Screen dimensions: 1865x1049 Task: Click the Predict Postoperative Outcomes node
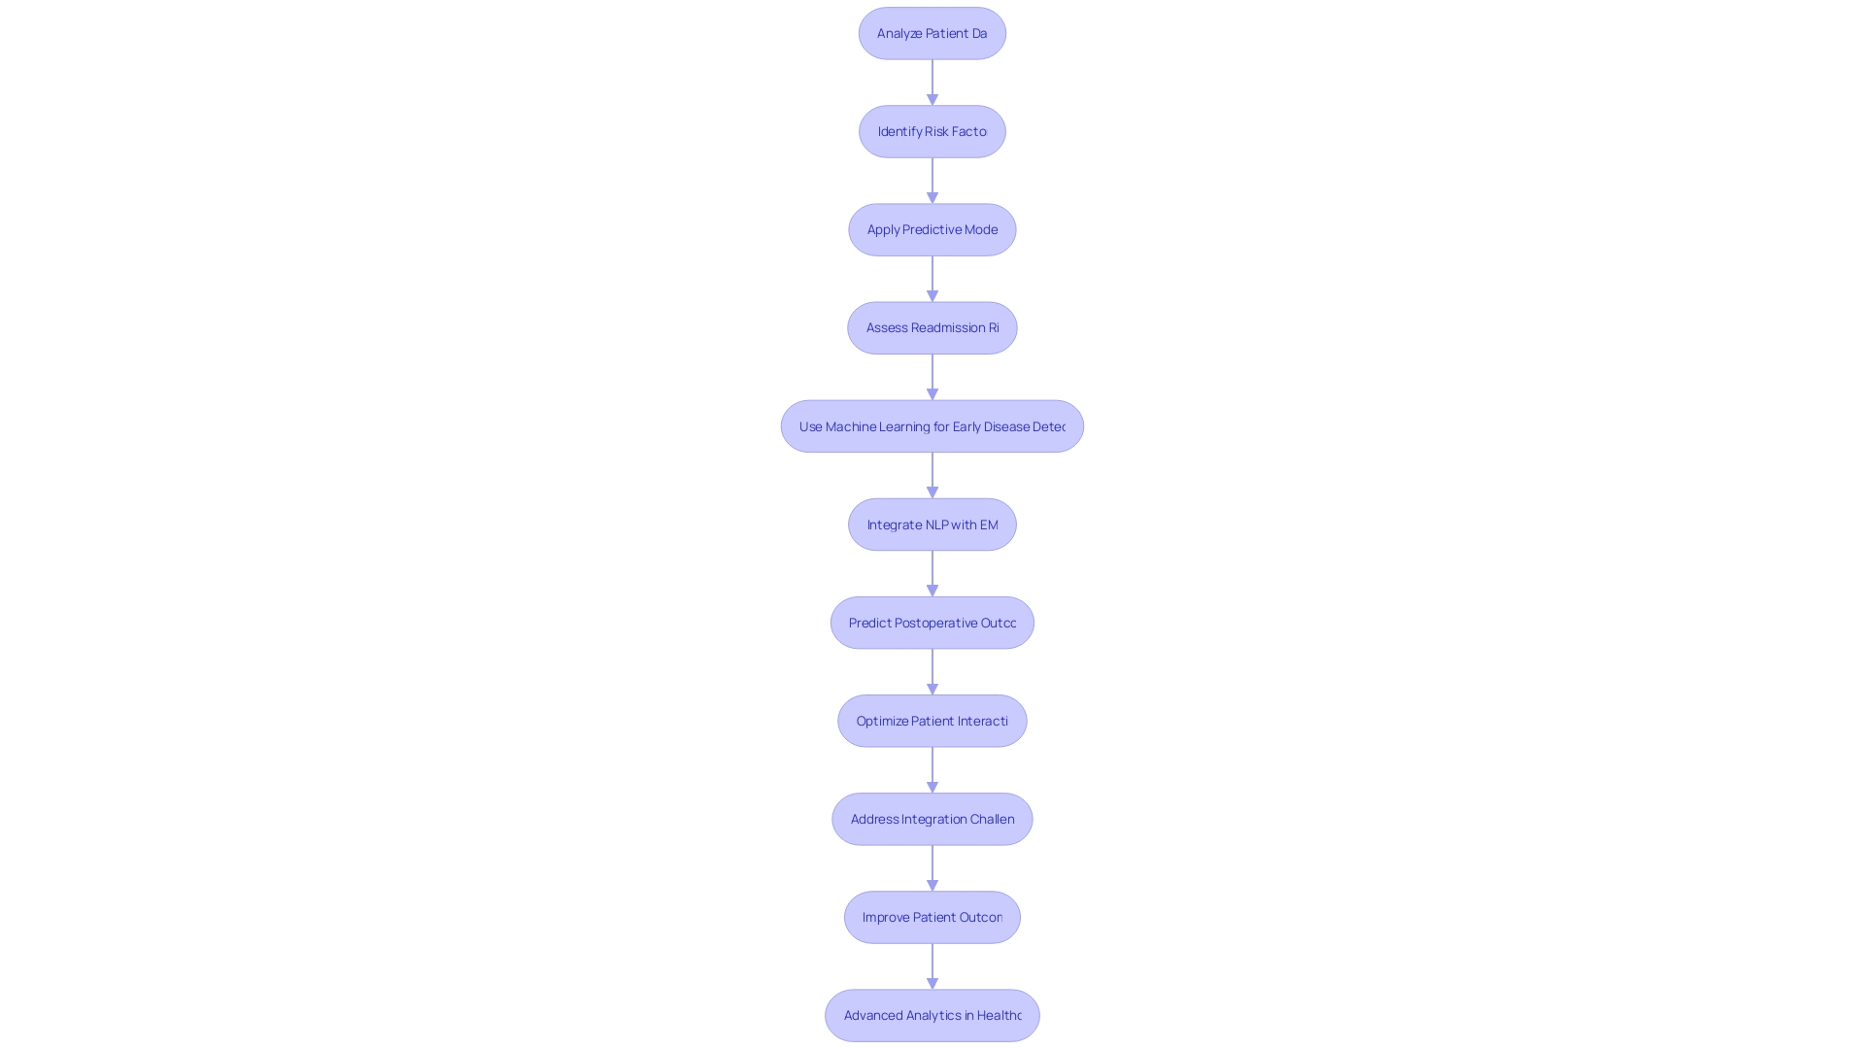(932, 622)
